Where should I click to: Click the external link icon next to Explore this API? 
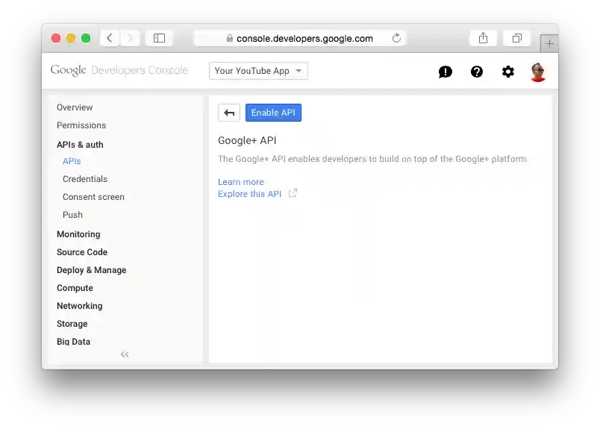point(293,193)
